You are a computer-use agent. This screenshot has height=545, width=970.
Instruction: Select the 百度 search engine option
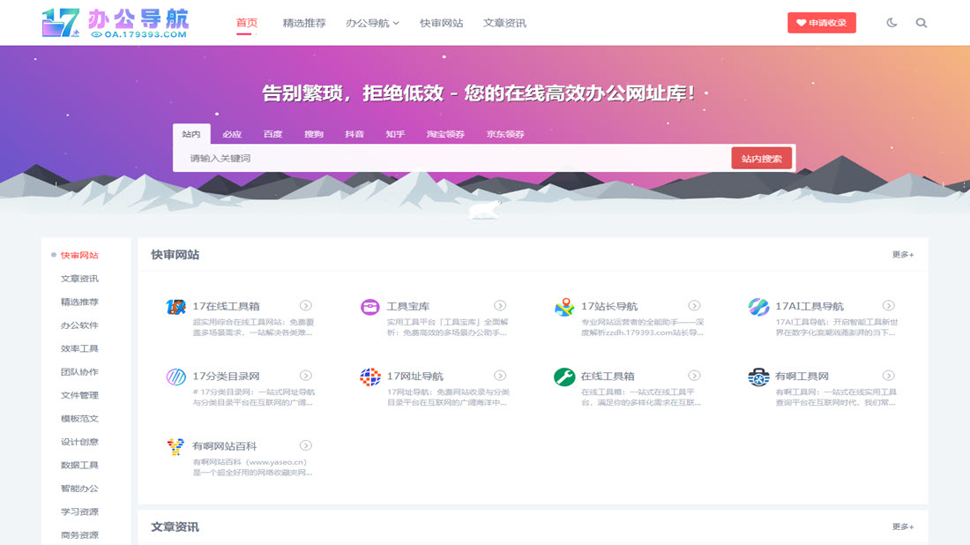[272, 134]
